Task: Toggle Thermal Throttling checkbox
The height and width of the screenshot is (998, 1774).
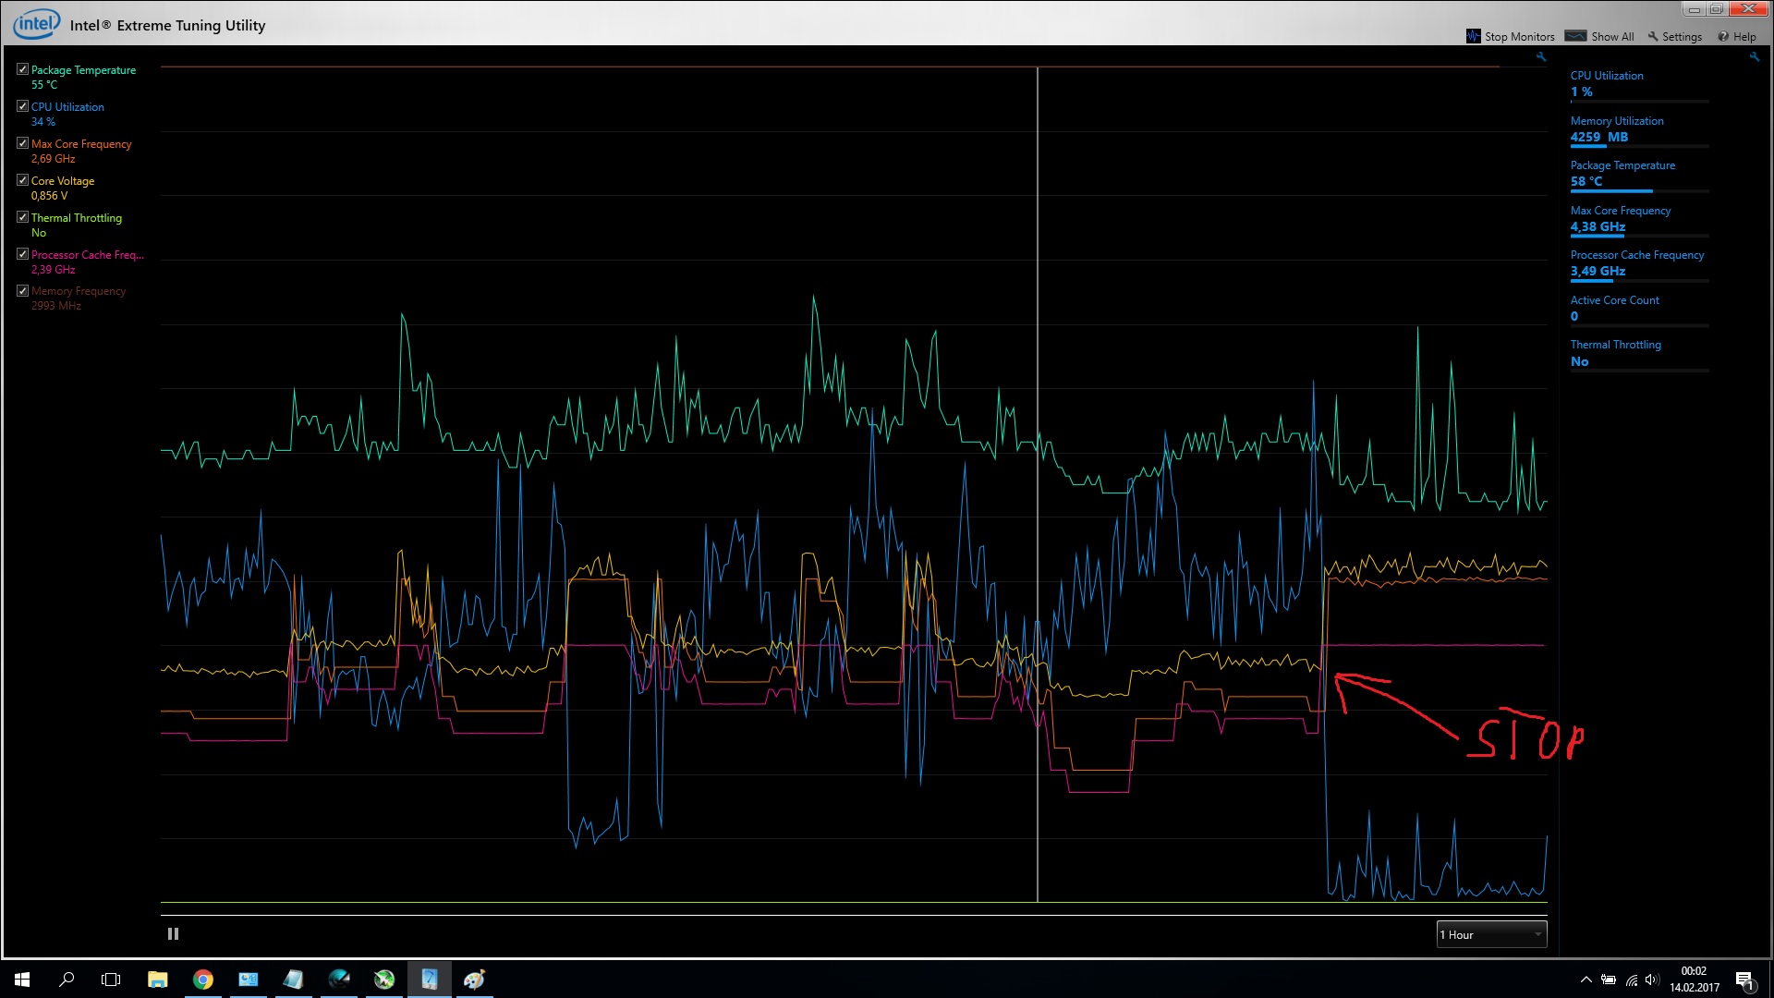Action: [22, 217]
